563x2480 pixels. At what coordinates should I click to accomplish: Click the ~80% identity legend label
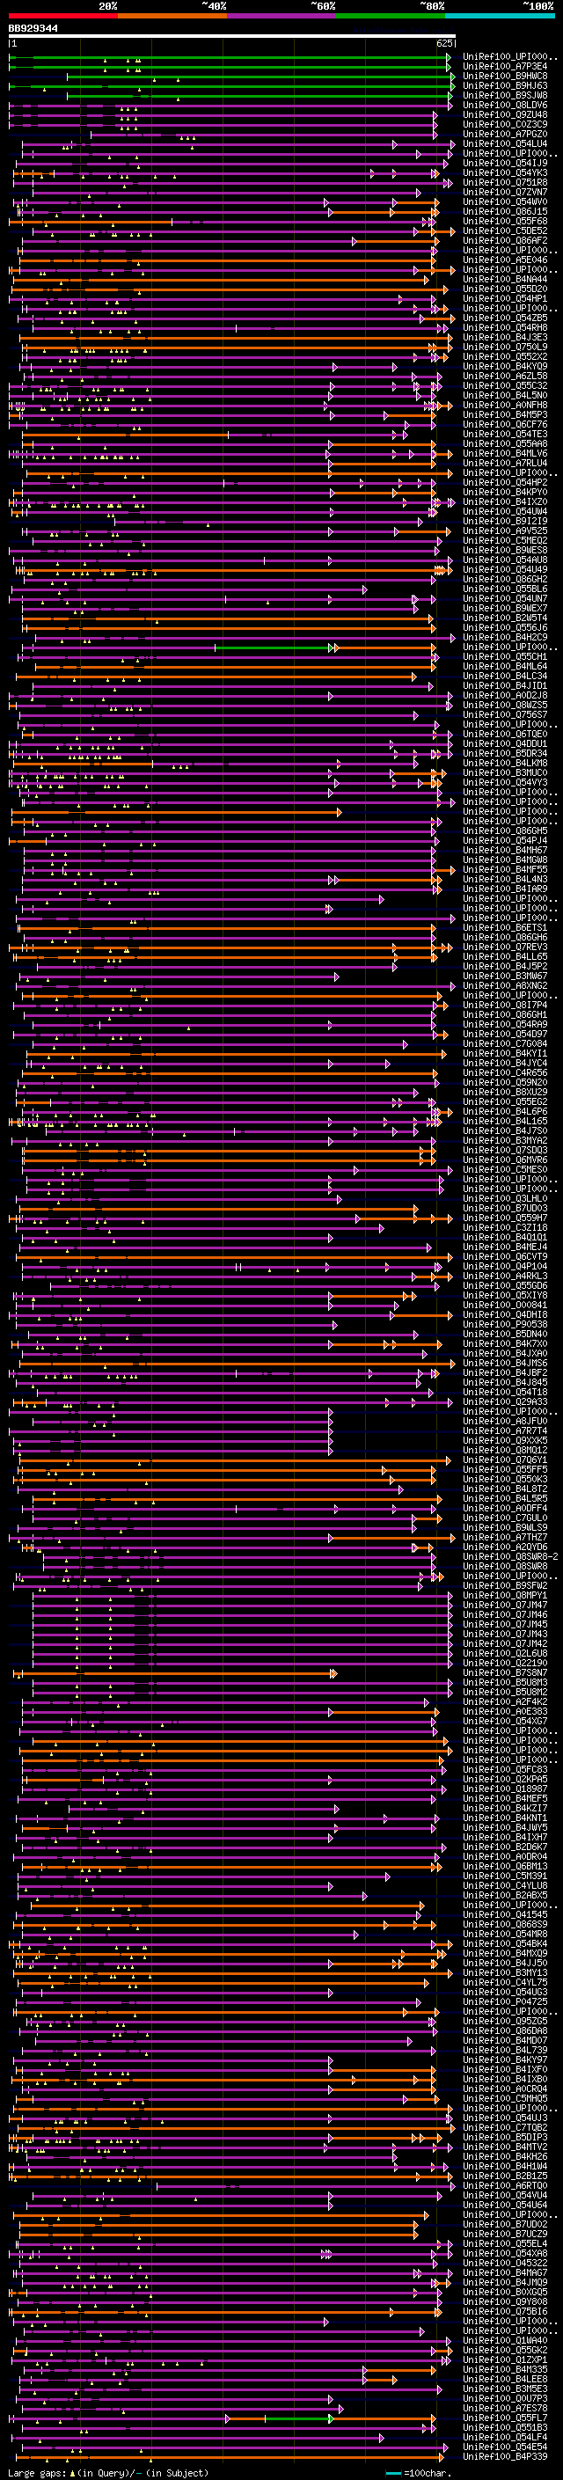tap(431, 6)
